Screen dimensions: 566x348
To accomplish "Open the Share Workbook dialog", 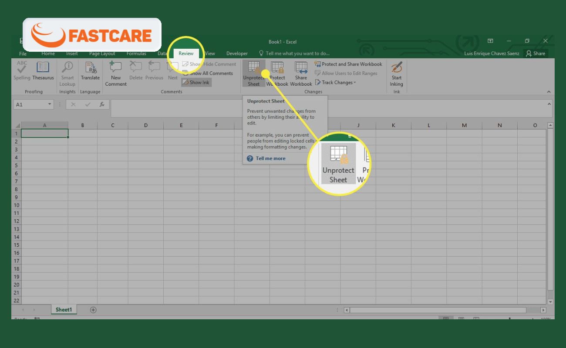I will (301, 74).
